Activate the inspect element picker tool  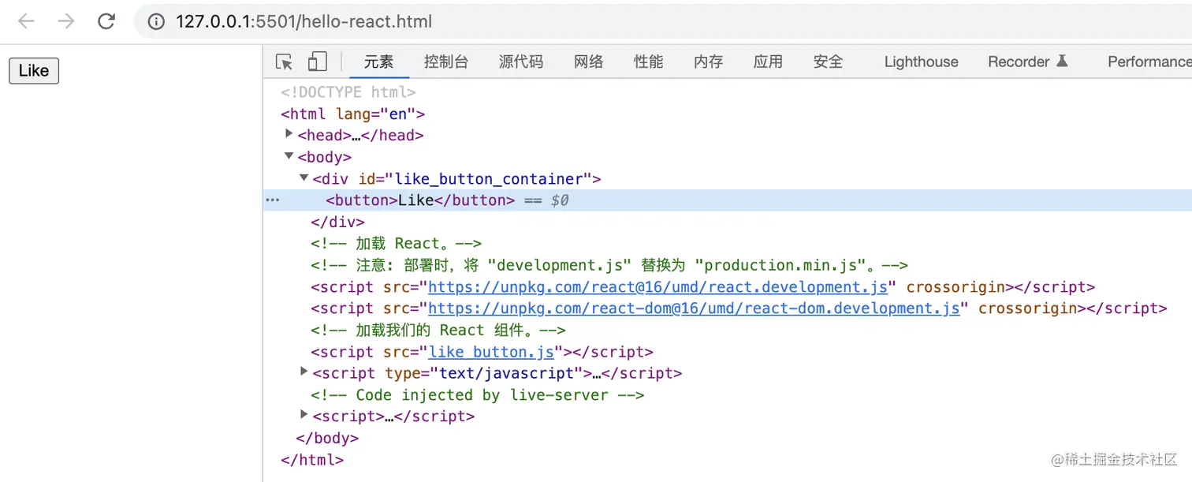(284, 62)
